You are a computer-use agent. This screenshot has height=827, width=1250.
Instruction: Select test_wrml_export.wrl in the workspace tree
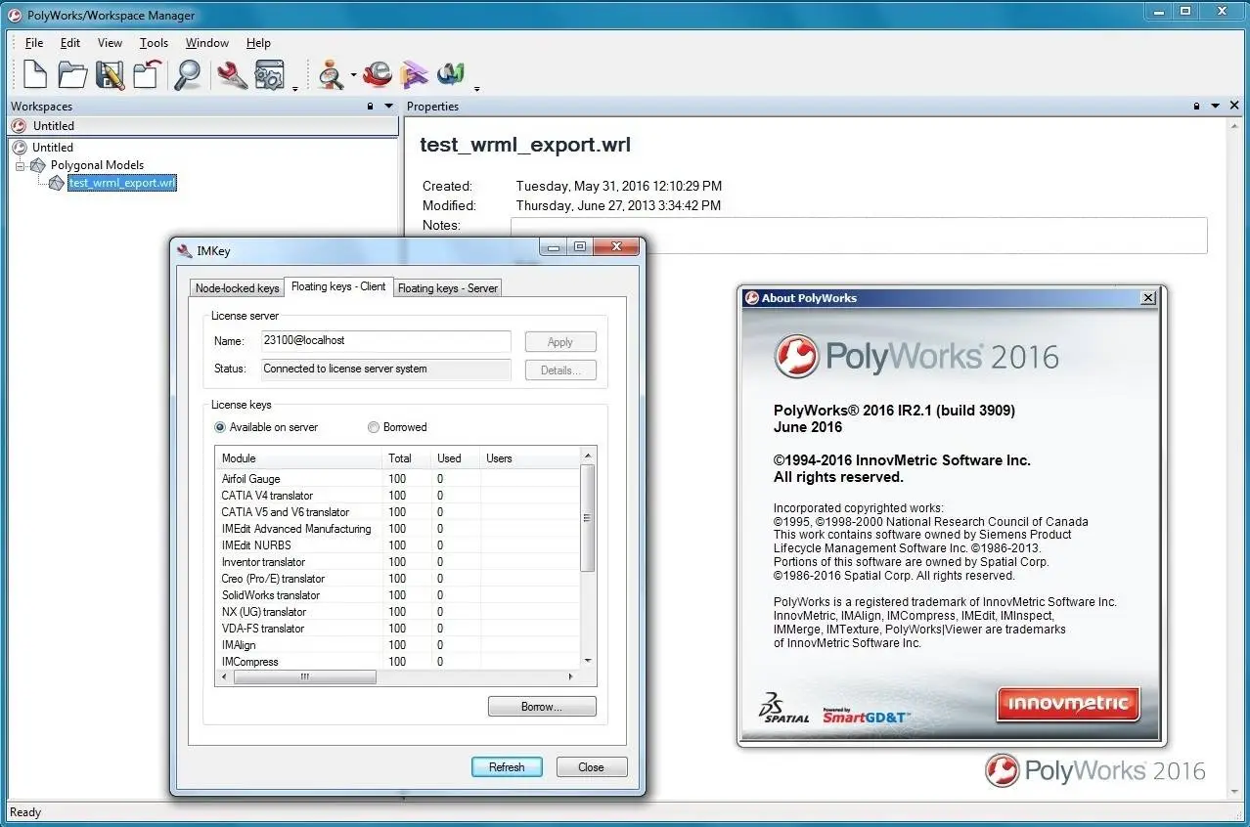pyautogui.click(x=122, y=183)
